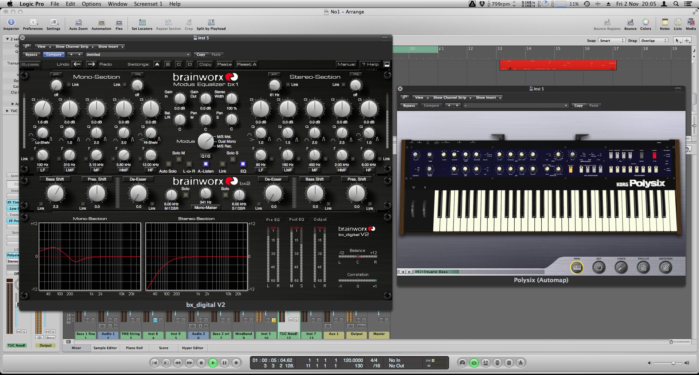This screenshot has width=699, height=375.
Task: Click the Modus M/S mode knob
Action: pyautogui.click(x=206, y=141)
